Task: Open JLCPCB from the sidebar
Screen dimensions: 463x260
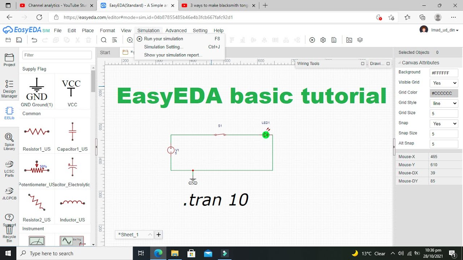Action: pyautogui.click(x=9, y=194)
